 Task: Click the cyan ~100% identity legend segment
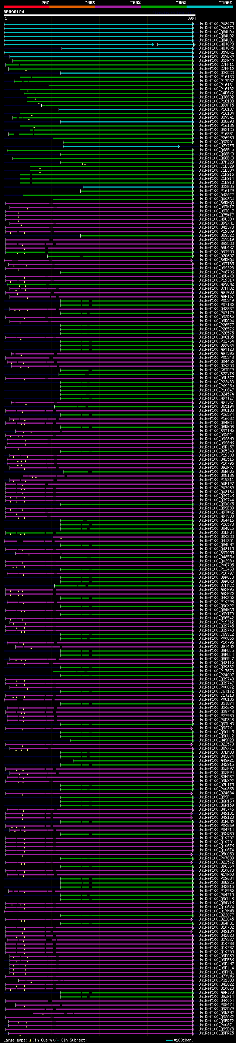[x=210, y=7]
